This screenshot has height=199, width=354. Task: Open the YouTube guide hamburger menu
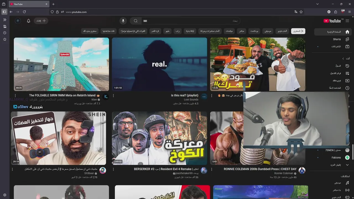coord(347,21)
